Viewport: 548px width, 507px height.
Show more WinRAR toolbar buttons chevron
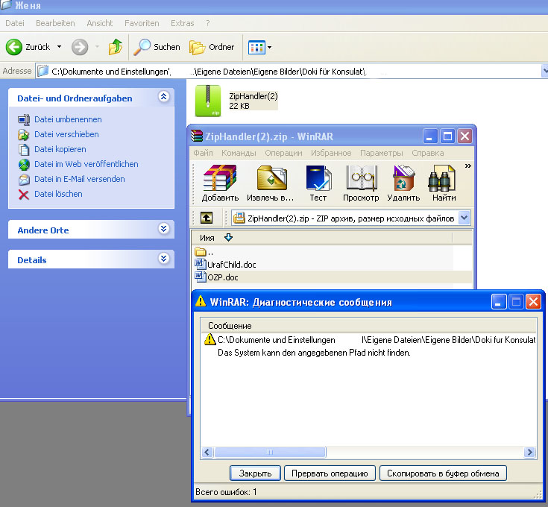click(x=468, y=166)
